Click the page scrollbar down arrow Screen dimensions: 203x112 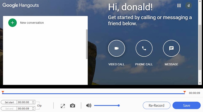click(x=200, y=83)
